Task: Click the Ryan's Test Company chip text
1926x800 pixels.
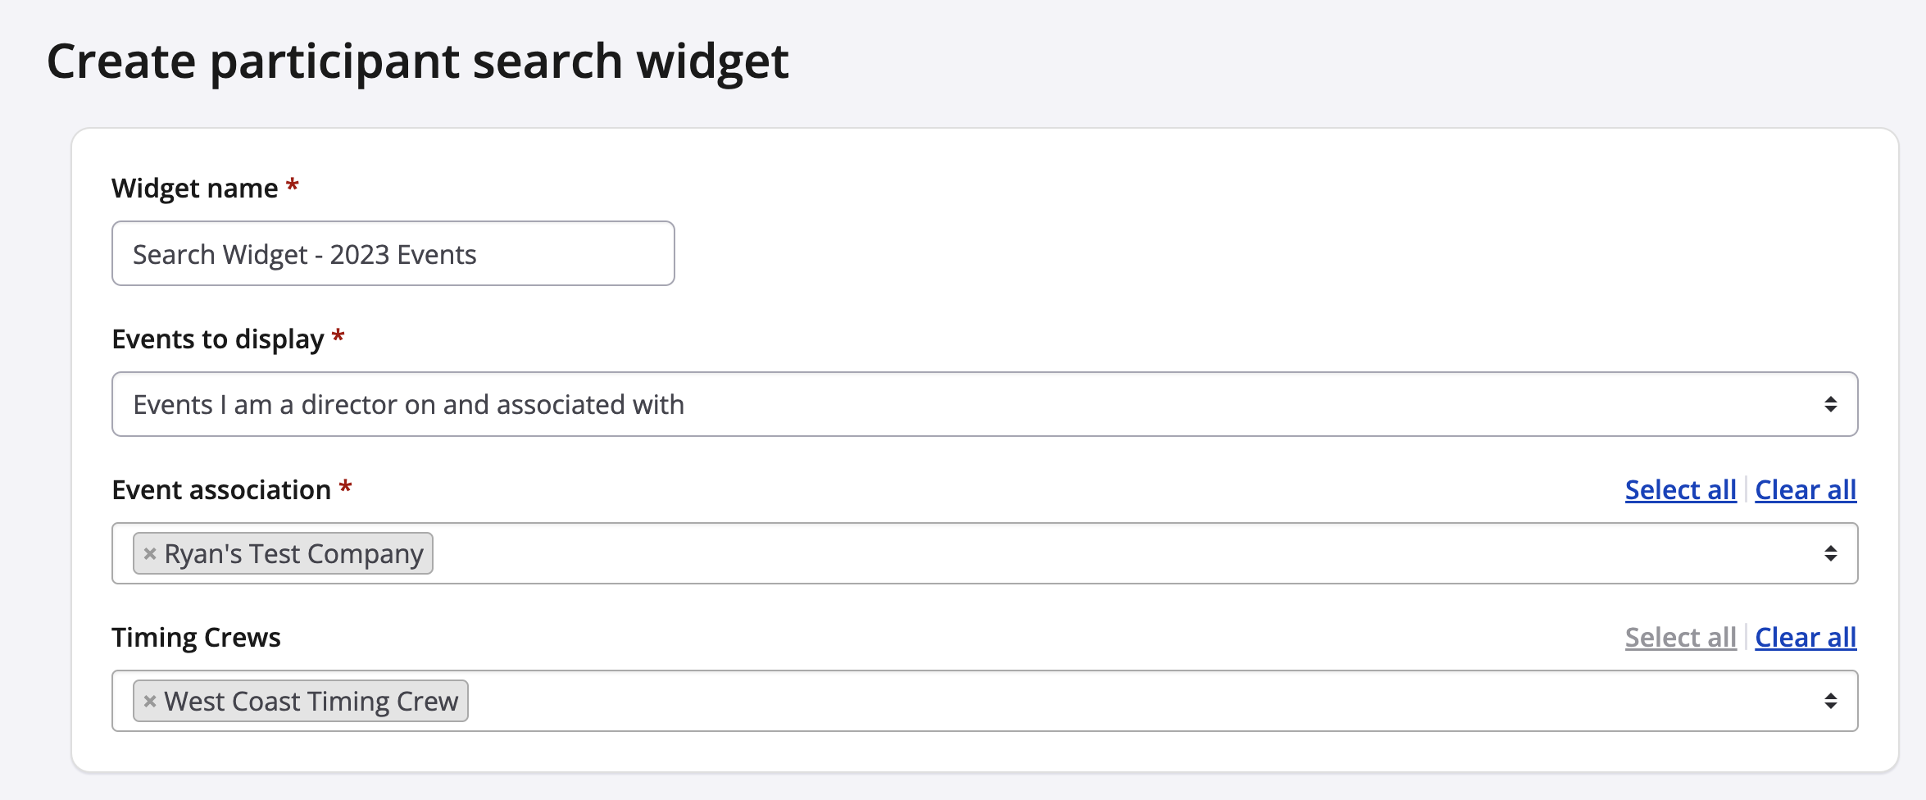Action: (293, 554)
